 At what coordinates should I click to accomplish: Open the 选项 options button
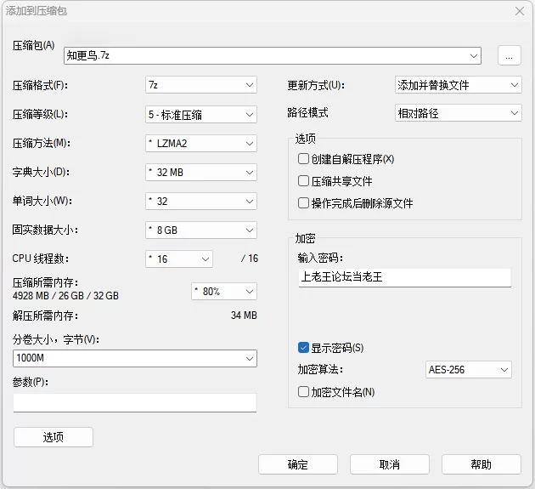coord(53,437)
